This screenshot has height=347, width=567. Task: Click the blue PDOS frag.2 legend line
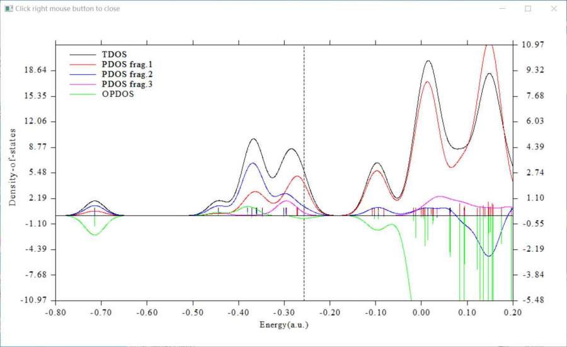point(82,74)
